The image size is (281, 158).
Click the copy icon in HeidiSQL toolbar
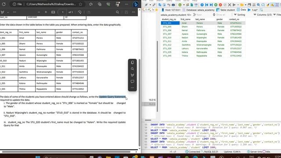[160, 5]
